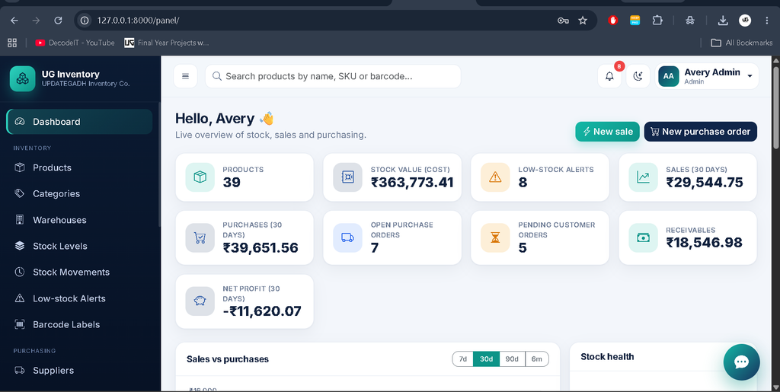Viewport: 780px width, 392px height.
Task: Click the Net Profit piggy bank icon
Action: tap(200, 301)
